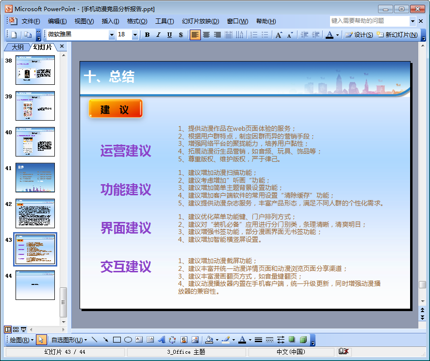Screen dimensions: 430x361
Task: Open the font size dropdown
Action: (135, 35)
